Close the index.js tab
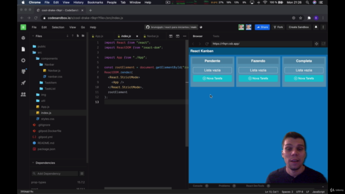Viewport: 345px width, 194px height. [137, 36]
